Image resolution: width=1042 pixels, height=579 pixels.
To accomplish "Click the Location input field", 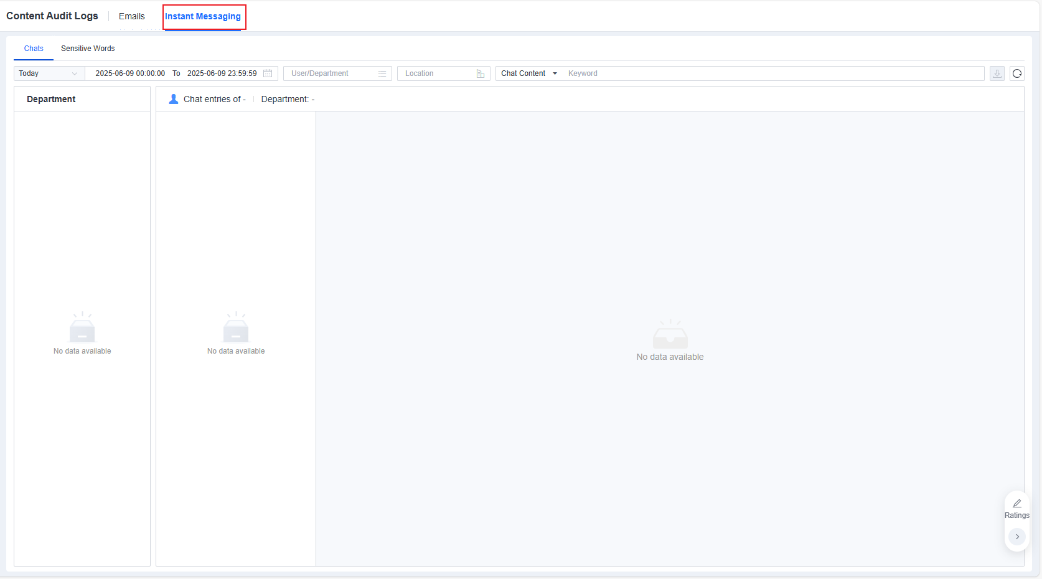I will 443,73.
